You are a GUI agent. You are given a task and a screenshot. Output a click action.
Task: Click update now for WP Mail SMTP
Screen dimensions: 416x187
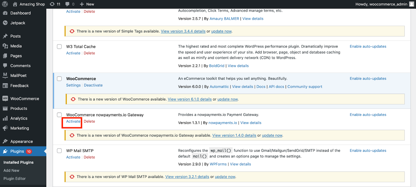click(225, 177)
